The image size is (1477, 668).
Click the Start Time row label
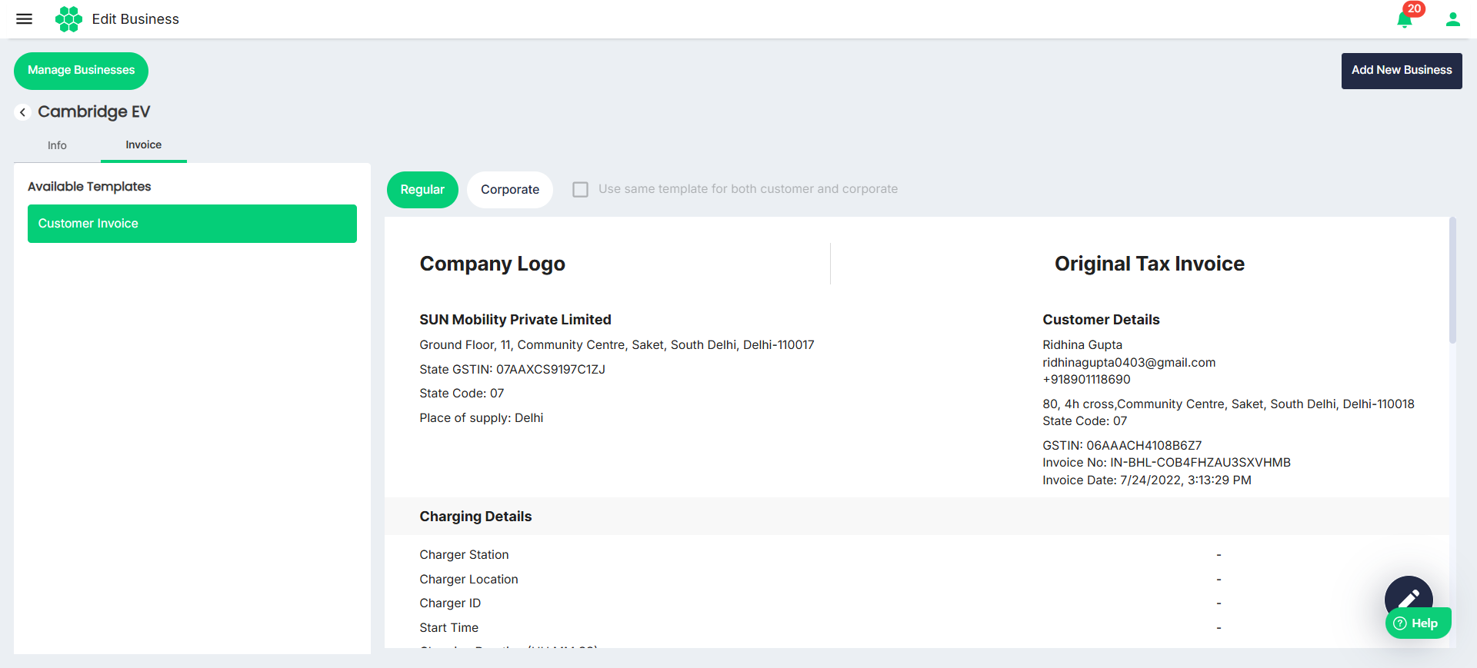[x=448, y=628]
